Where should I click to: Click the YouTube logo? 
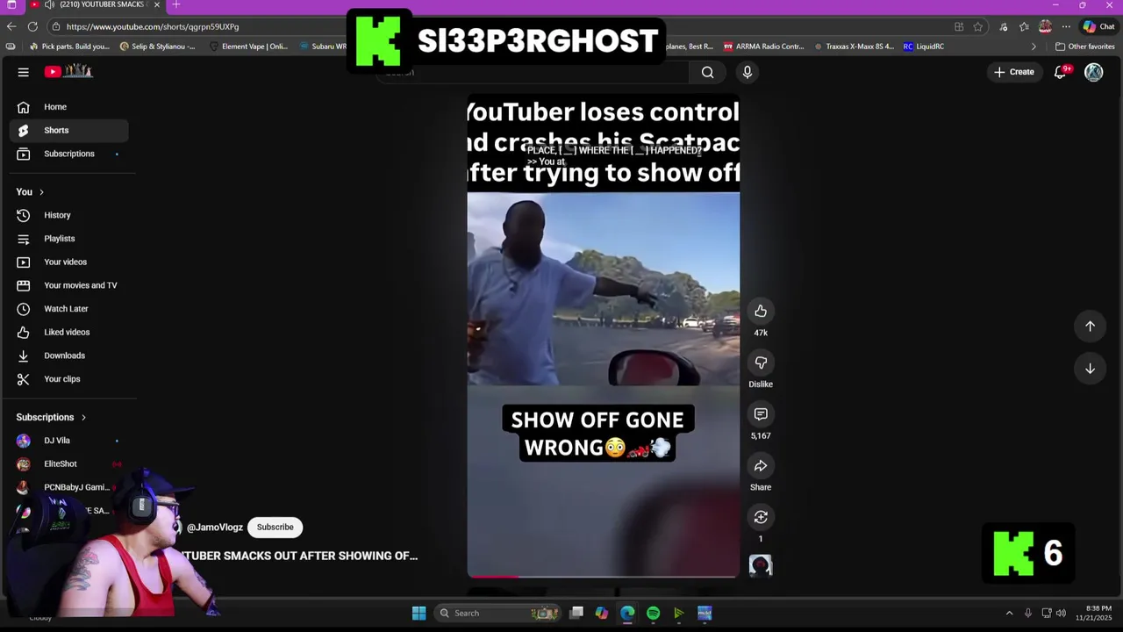click(68, 72)
